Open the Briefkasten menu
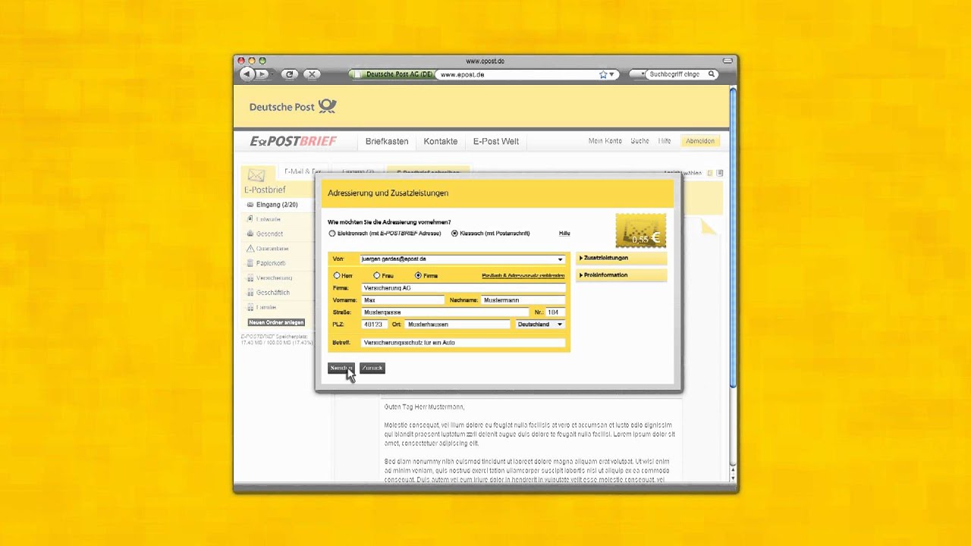Viewport: 971px width, 546px height. (x=387, y=141)
